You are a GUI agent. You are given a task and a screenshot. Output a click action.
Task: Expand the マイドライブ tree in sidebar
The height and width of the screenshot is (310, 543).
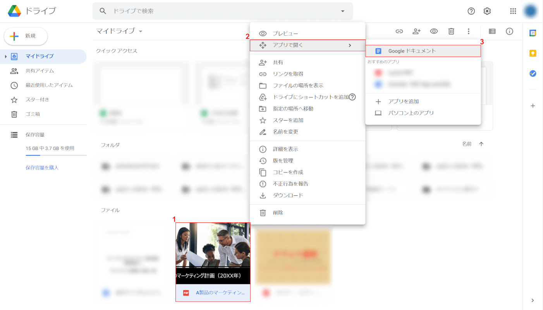coord(6,57)
